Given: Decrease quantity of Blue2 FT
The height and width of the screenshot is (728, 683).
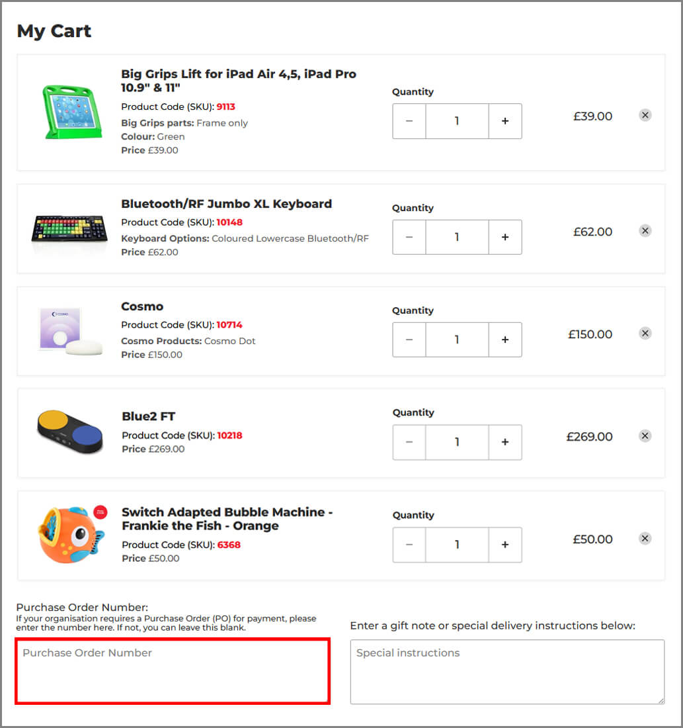Looking at the screenshot, I should point(409,443).
